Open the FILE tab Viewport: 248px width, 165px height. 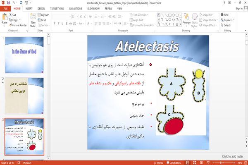pyautogui.click(x=5, y=9)
